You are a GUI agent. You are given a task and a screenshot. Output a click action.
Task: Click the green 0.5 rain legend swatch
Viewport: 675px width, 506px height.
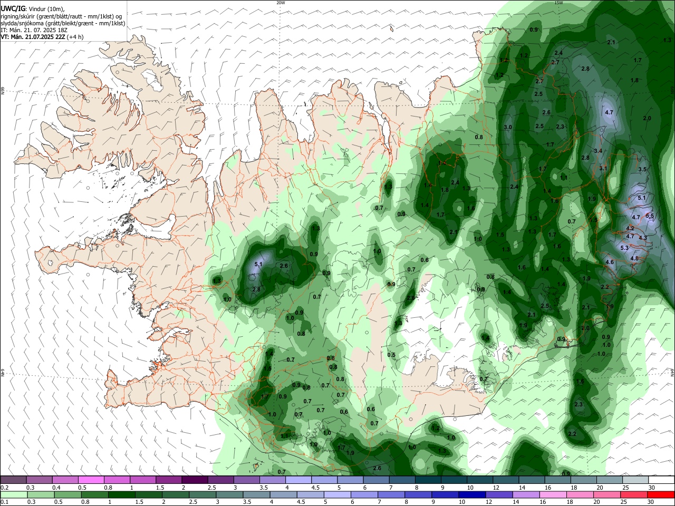pyautogui.click(x=67, y=494)
